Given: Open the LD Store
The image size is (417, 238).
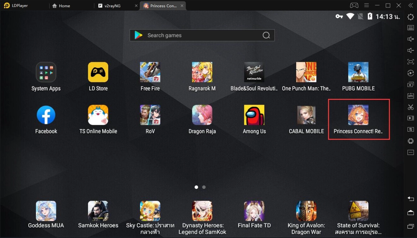Looking at the screenshot, I should [98, 72].
